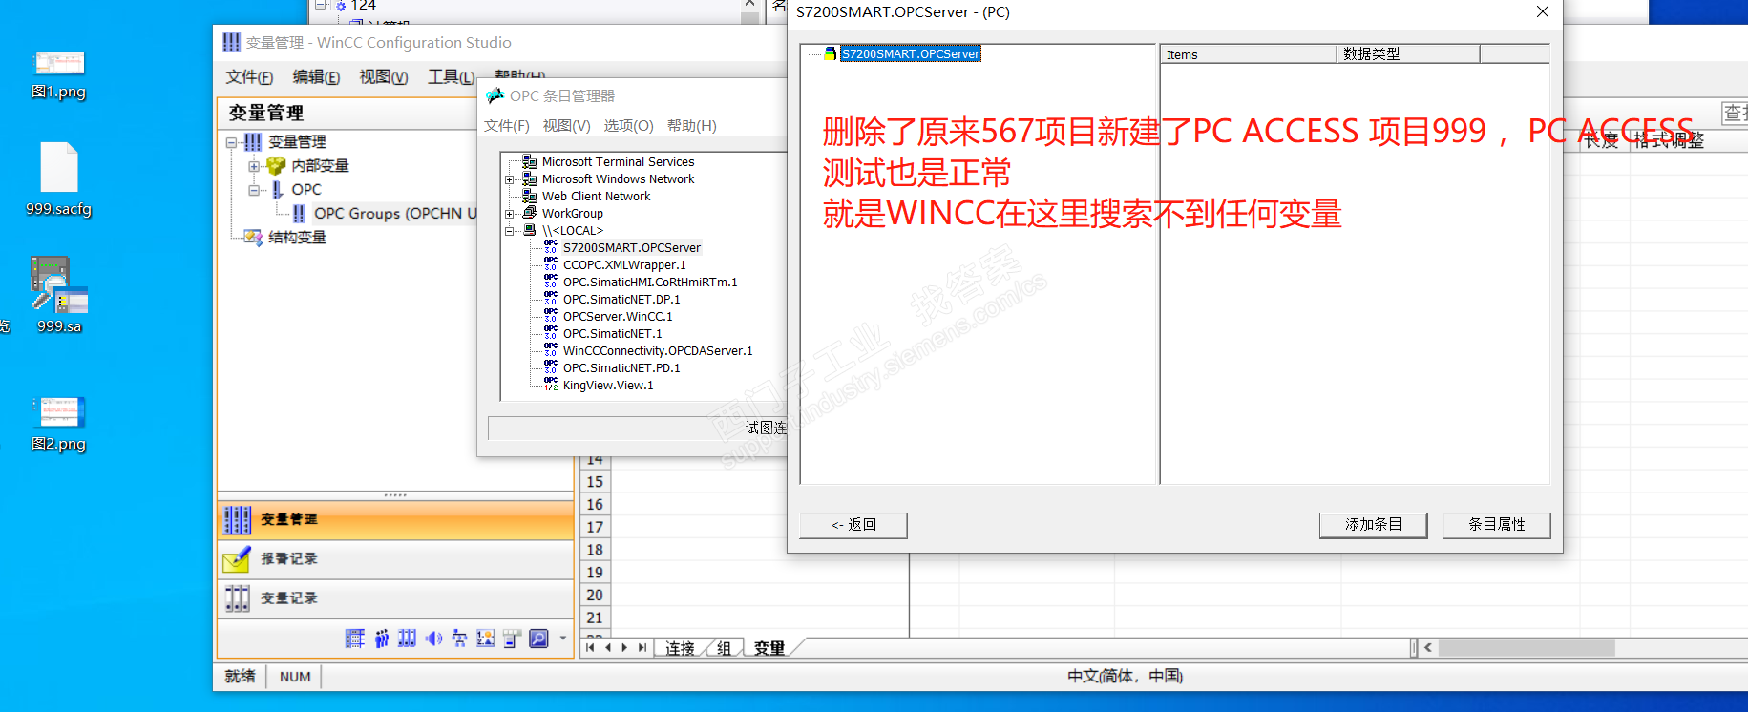Go to next sheet tab arrow
Image resolution: width=1748 pixels, height=712 pixels.
(x=624, y=648)
